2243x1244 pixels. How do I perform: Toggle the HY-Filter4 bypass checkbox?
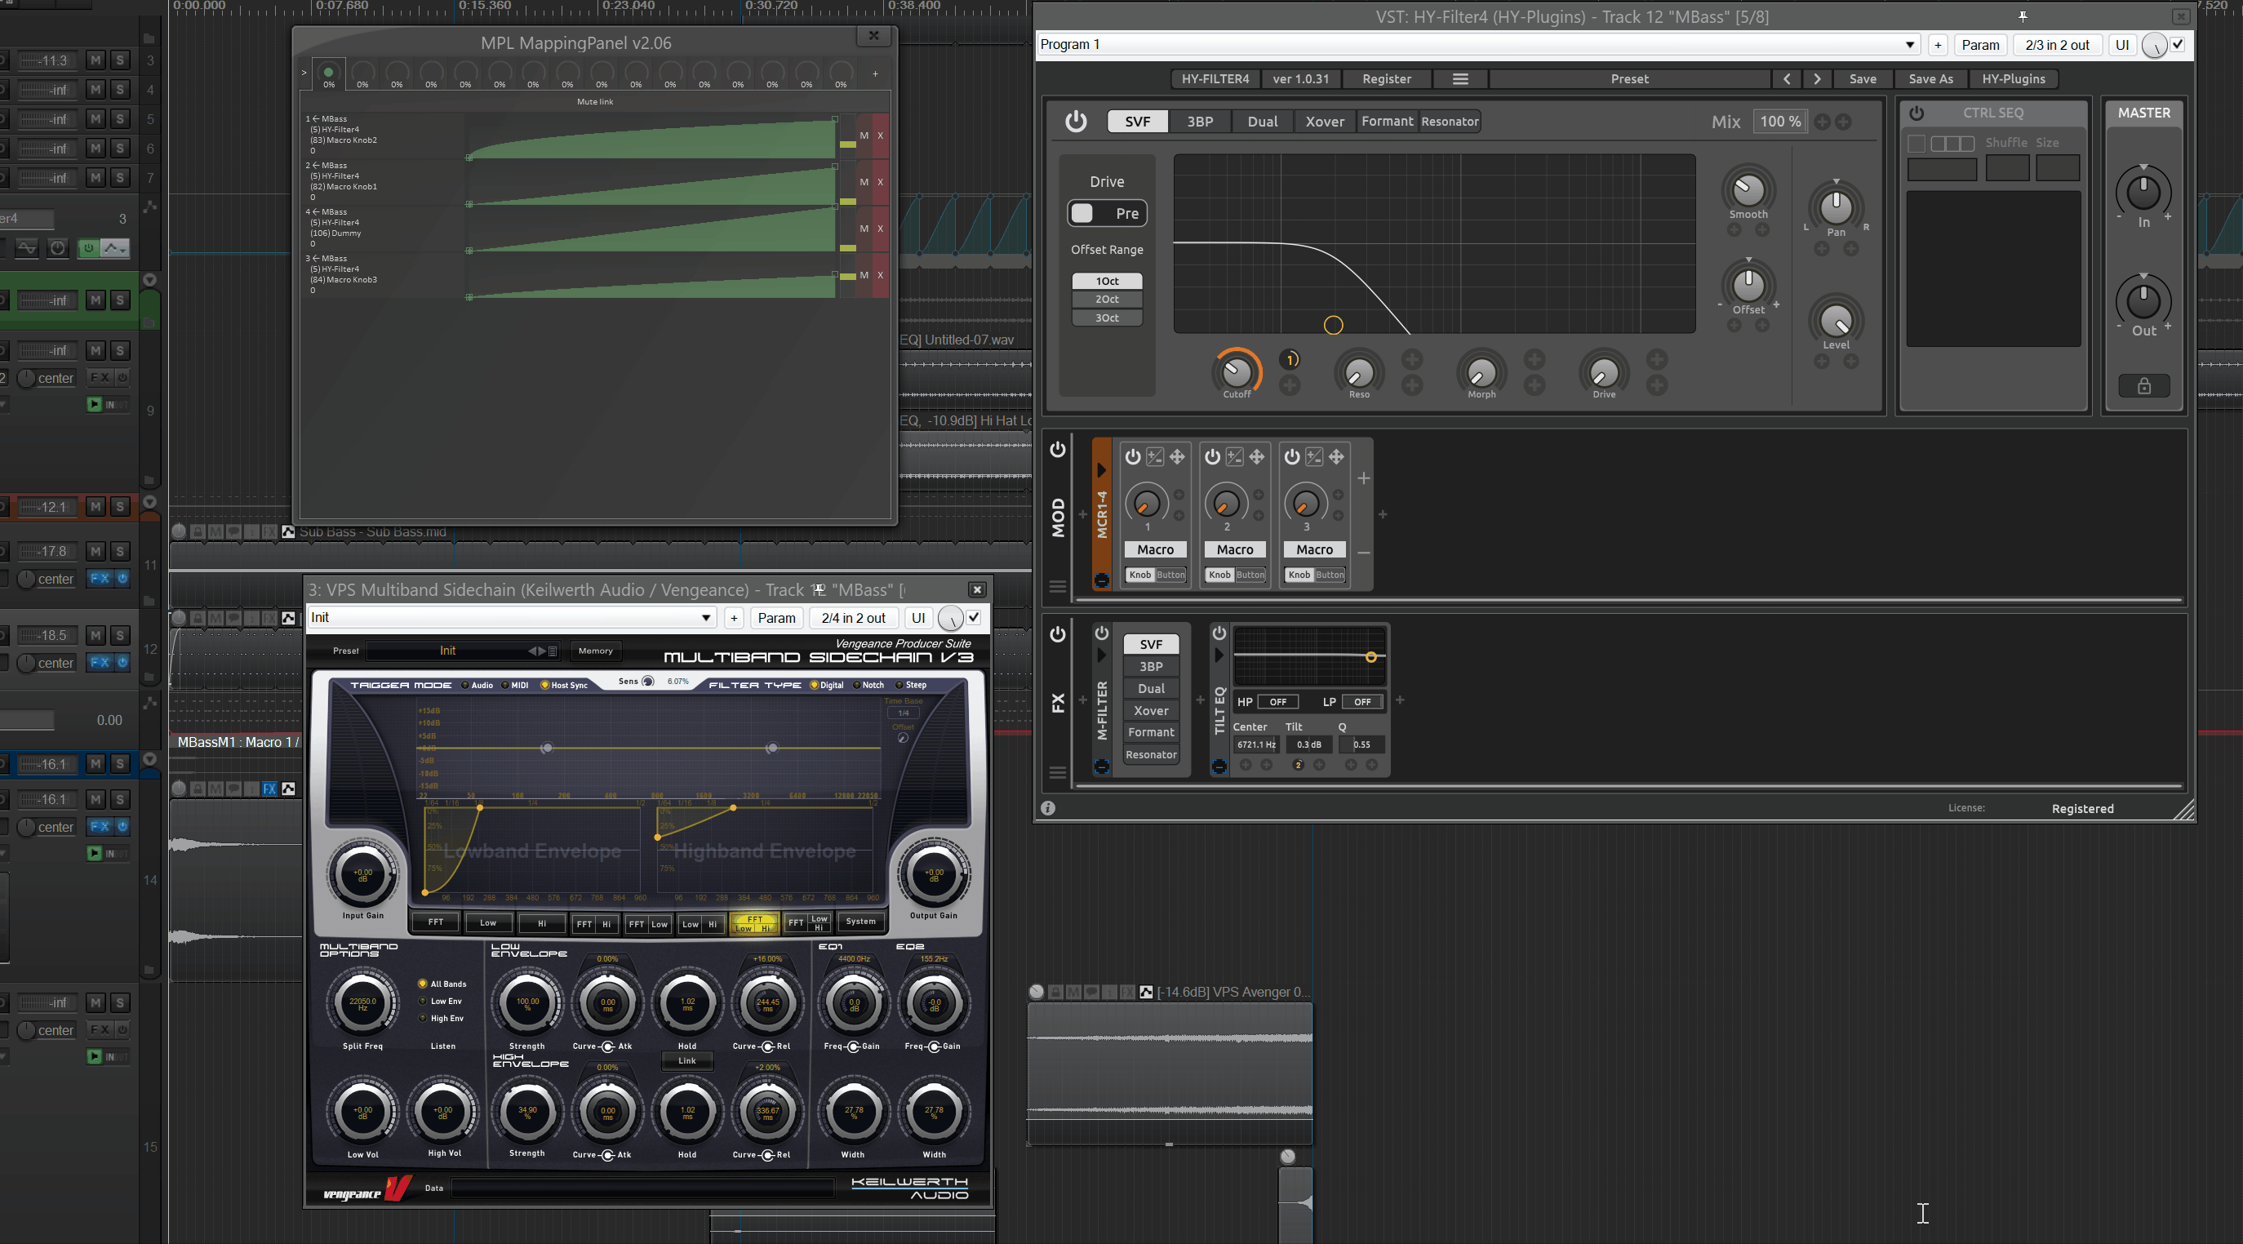(2178, 44)
